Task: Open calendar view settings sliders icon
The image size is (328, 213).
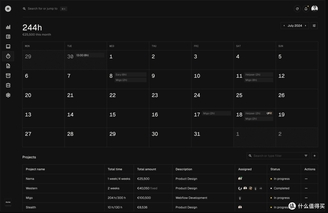Action: [x=314, y=26]
